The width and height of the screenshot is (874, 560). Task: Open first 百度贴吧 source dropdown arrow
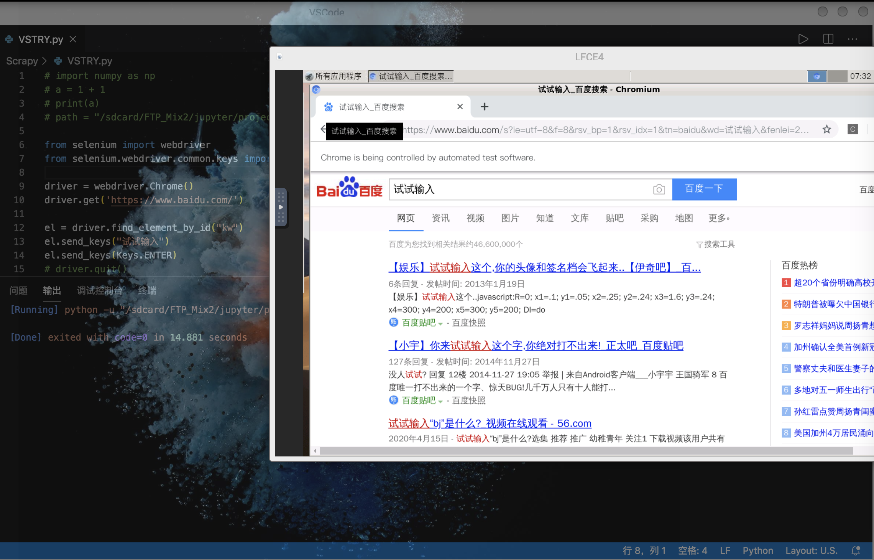[x=440, y=324]
